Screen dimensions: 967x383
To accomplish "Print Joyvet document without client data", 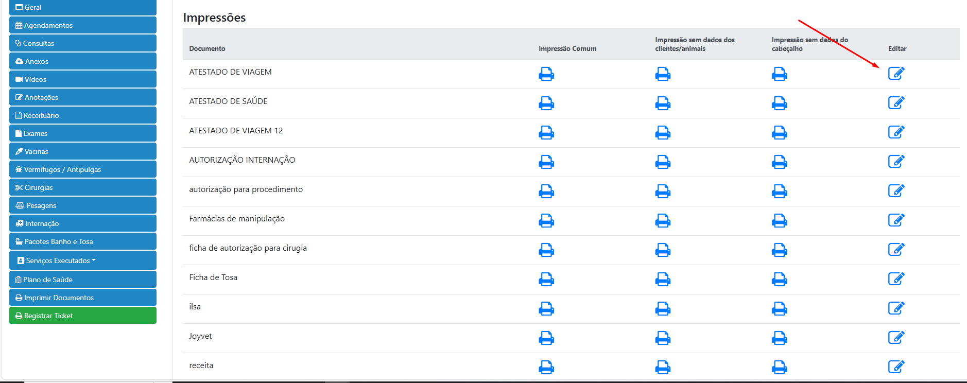I will pyautogui.click(x=662, y=338).
